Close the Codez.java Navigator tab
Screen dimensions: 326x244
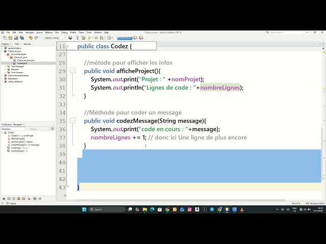click(24, 125)
